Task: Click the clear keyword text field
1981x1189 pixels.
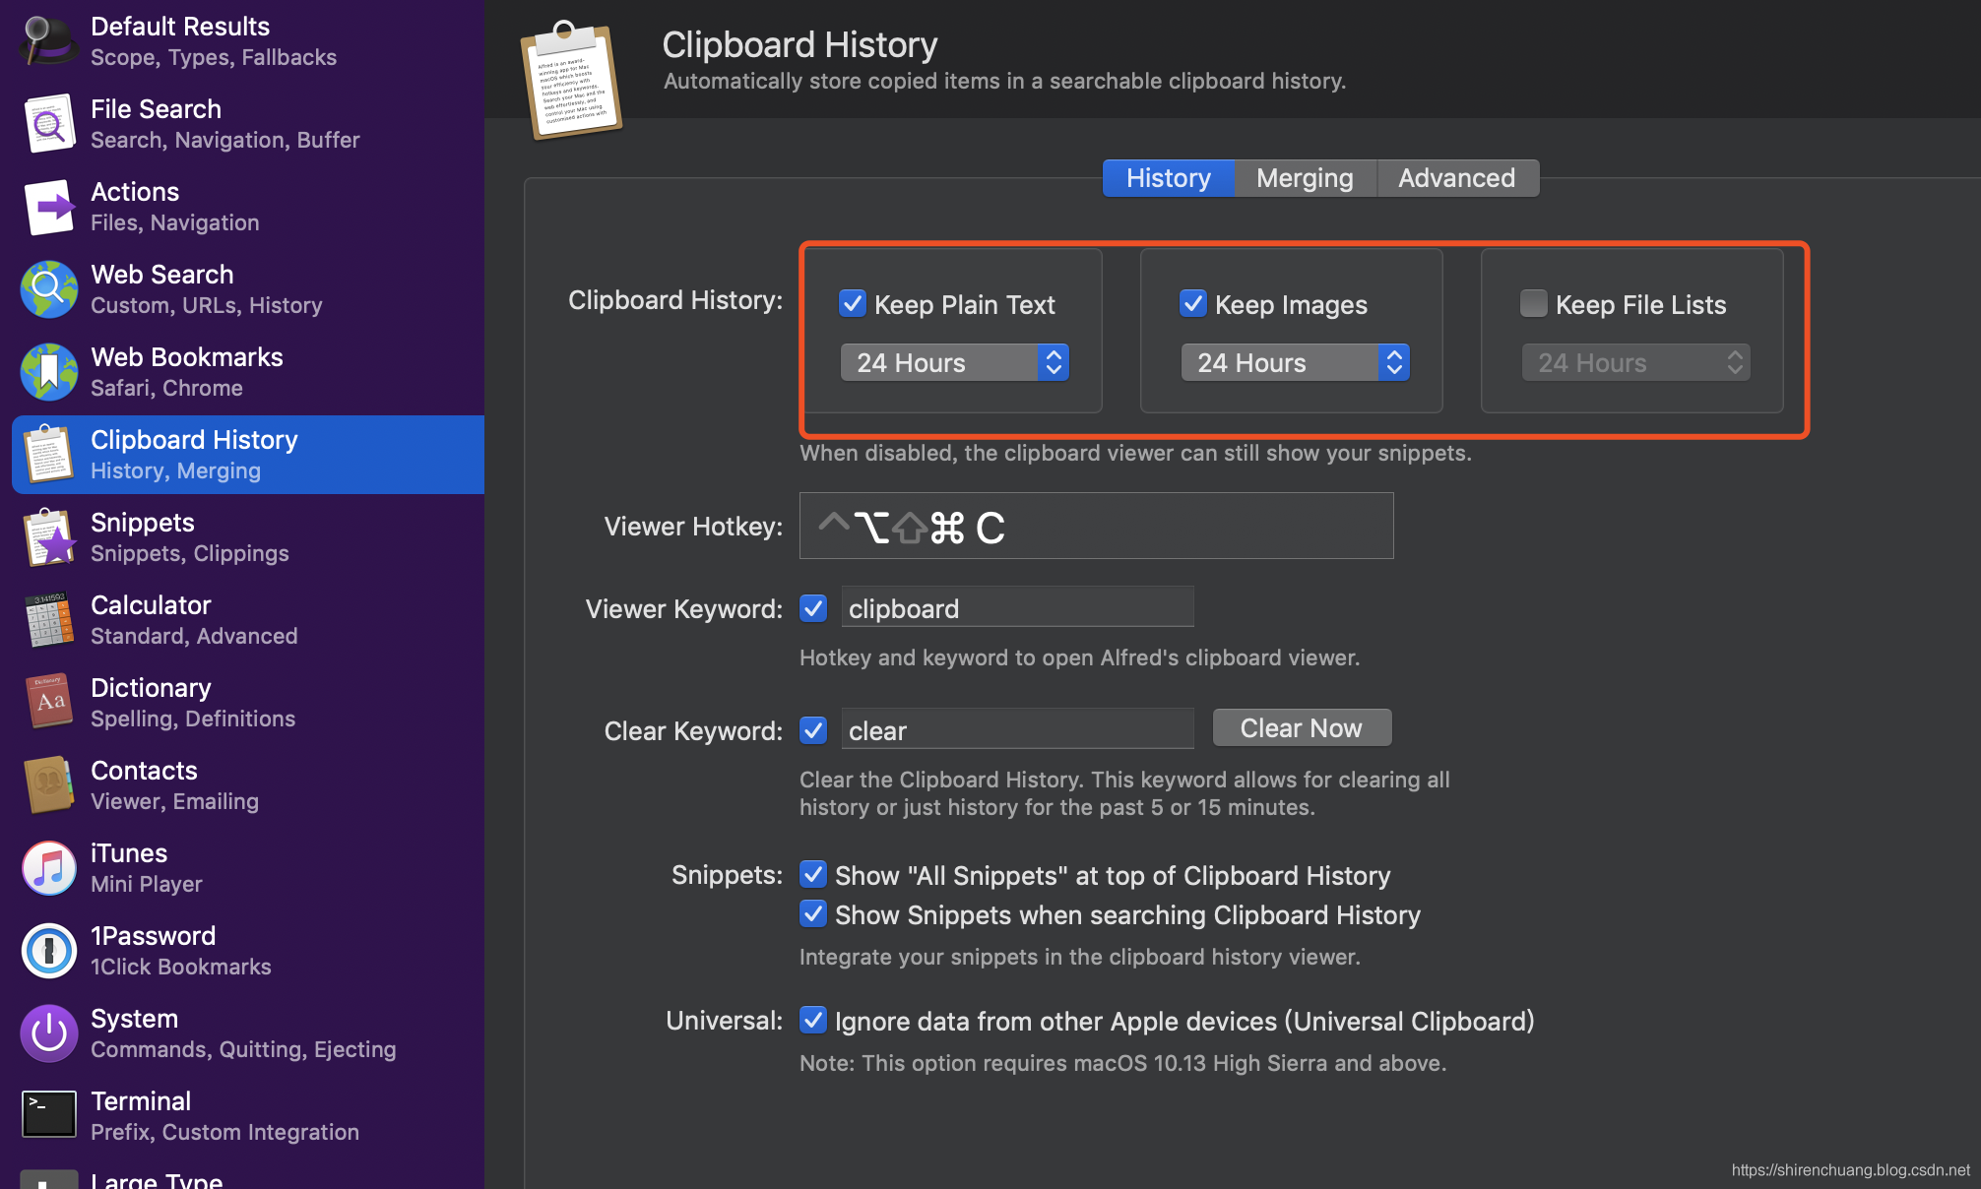Action: coord(1017,730)
